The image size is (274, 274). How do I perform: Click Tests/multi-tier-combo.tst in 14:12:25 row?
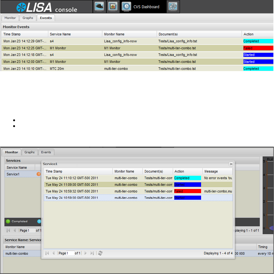click(x=177, y=48)
